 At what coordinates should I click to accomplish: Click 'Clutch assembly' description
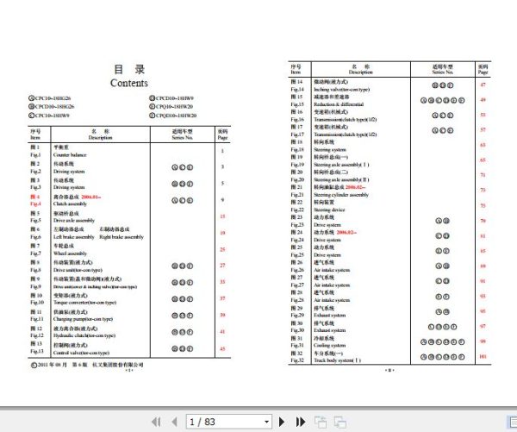tap(70, 203)
